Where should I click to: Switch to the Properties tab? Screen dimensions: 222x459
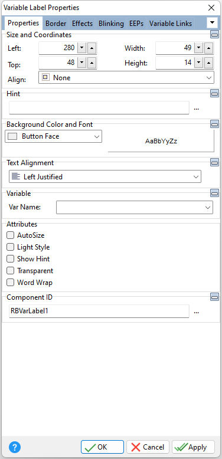[x=24, y=23]
